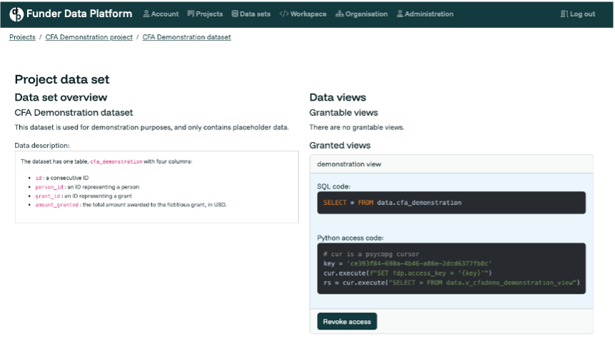
Task: Click the Log out door icon
Action: coord(564,14)
